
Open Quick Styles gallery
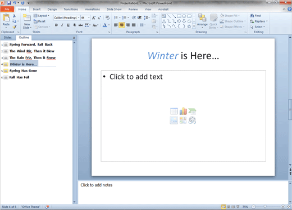(213, 21)
